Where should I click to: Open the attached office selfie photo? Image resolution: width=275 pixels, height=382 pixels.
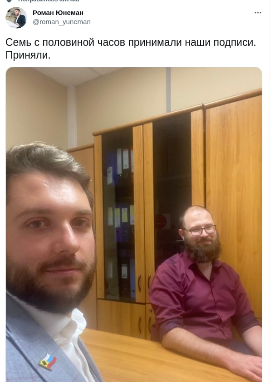(134, 224)
